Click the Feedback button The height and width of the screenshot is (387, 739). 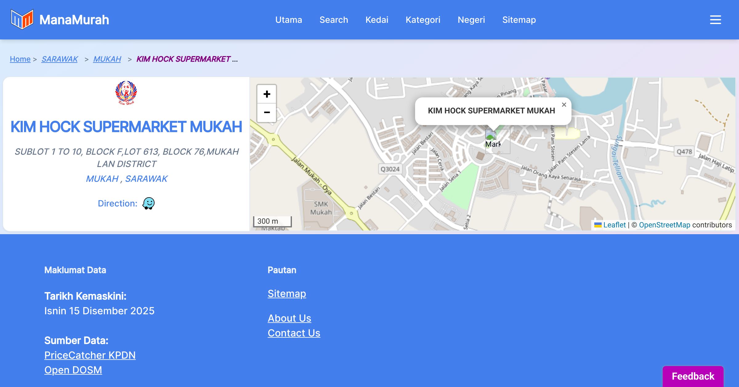(x=693, y=376)
